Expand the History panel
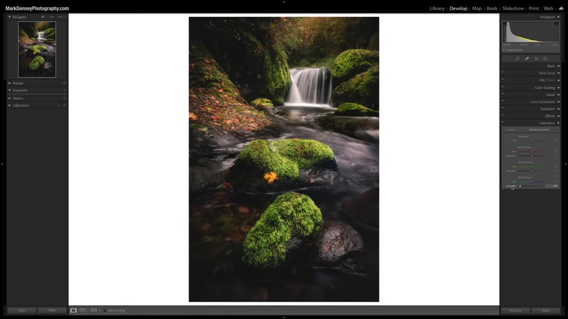This screenshot has height=319, width=568. pyautogui.click(x=9, y=98)
